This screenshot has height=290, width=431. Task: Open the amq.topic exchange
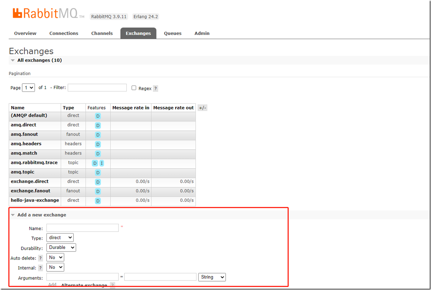(23, 172)
